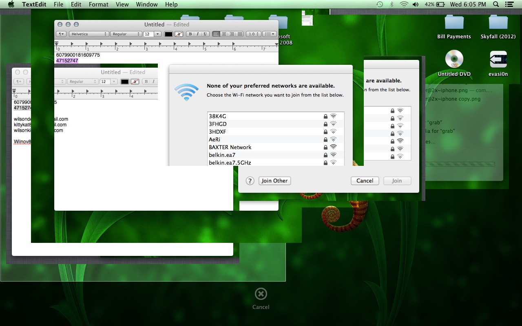Open highlight color swatch in front window
Image resolution: width=522 pixels, height=326 pixels.
point(179,34)
